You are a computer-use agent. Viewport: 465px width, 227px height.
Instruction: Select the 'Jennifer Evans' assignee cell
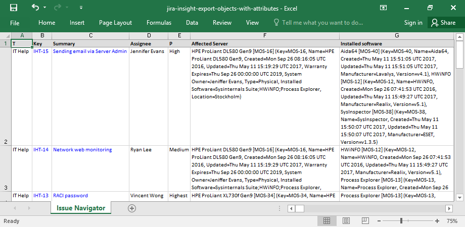pyautogui.click(x=149, y=96)
